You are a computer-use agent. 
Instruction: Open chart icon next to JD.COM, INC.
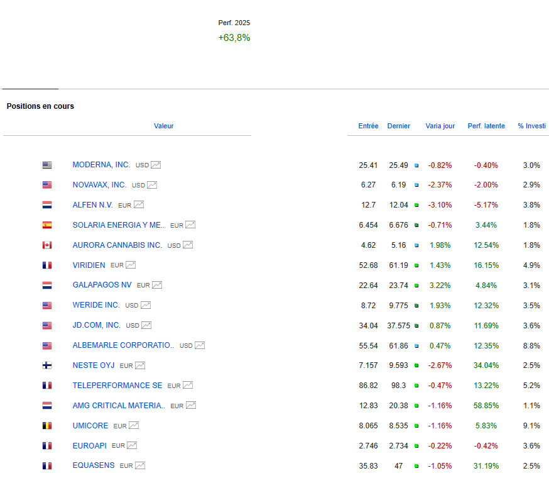[x=146, y=325]
